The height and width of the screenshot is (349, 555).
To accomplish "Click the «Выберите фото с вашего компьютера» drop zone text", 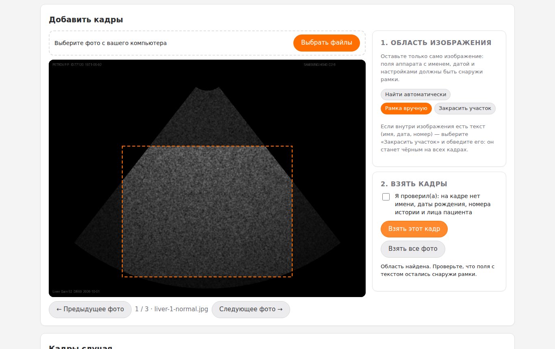I will click(x=111, y=43).
